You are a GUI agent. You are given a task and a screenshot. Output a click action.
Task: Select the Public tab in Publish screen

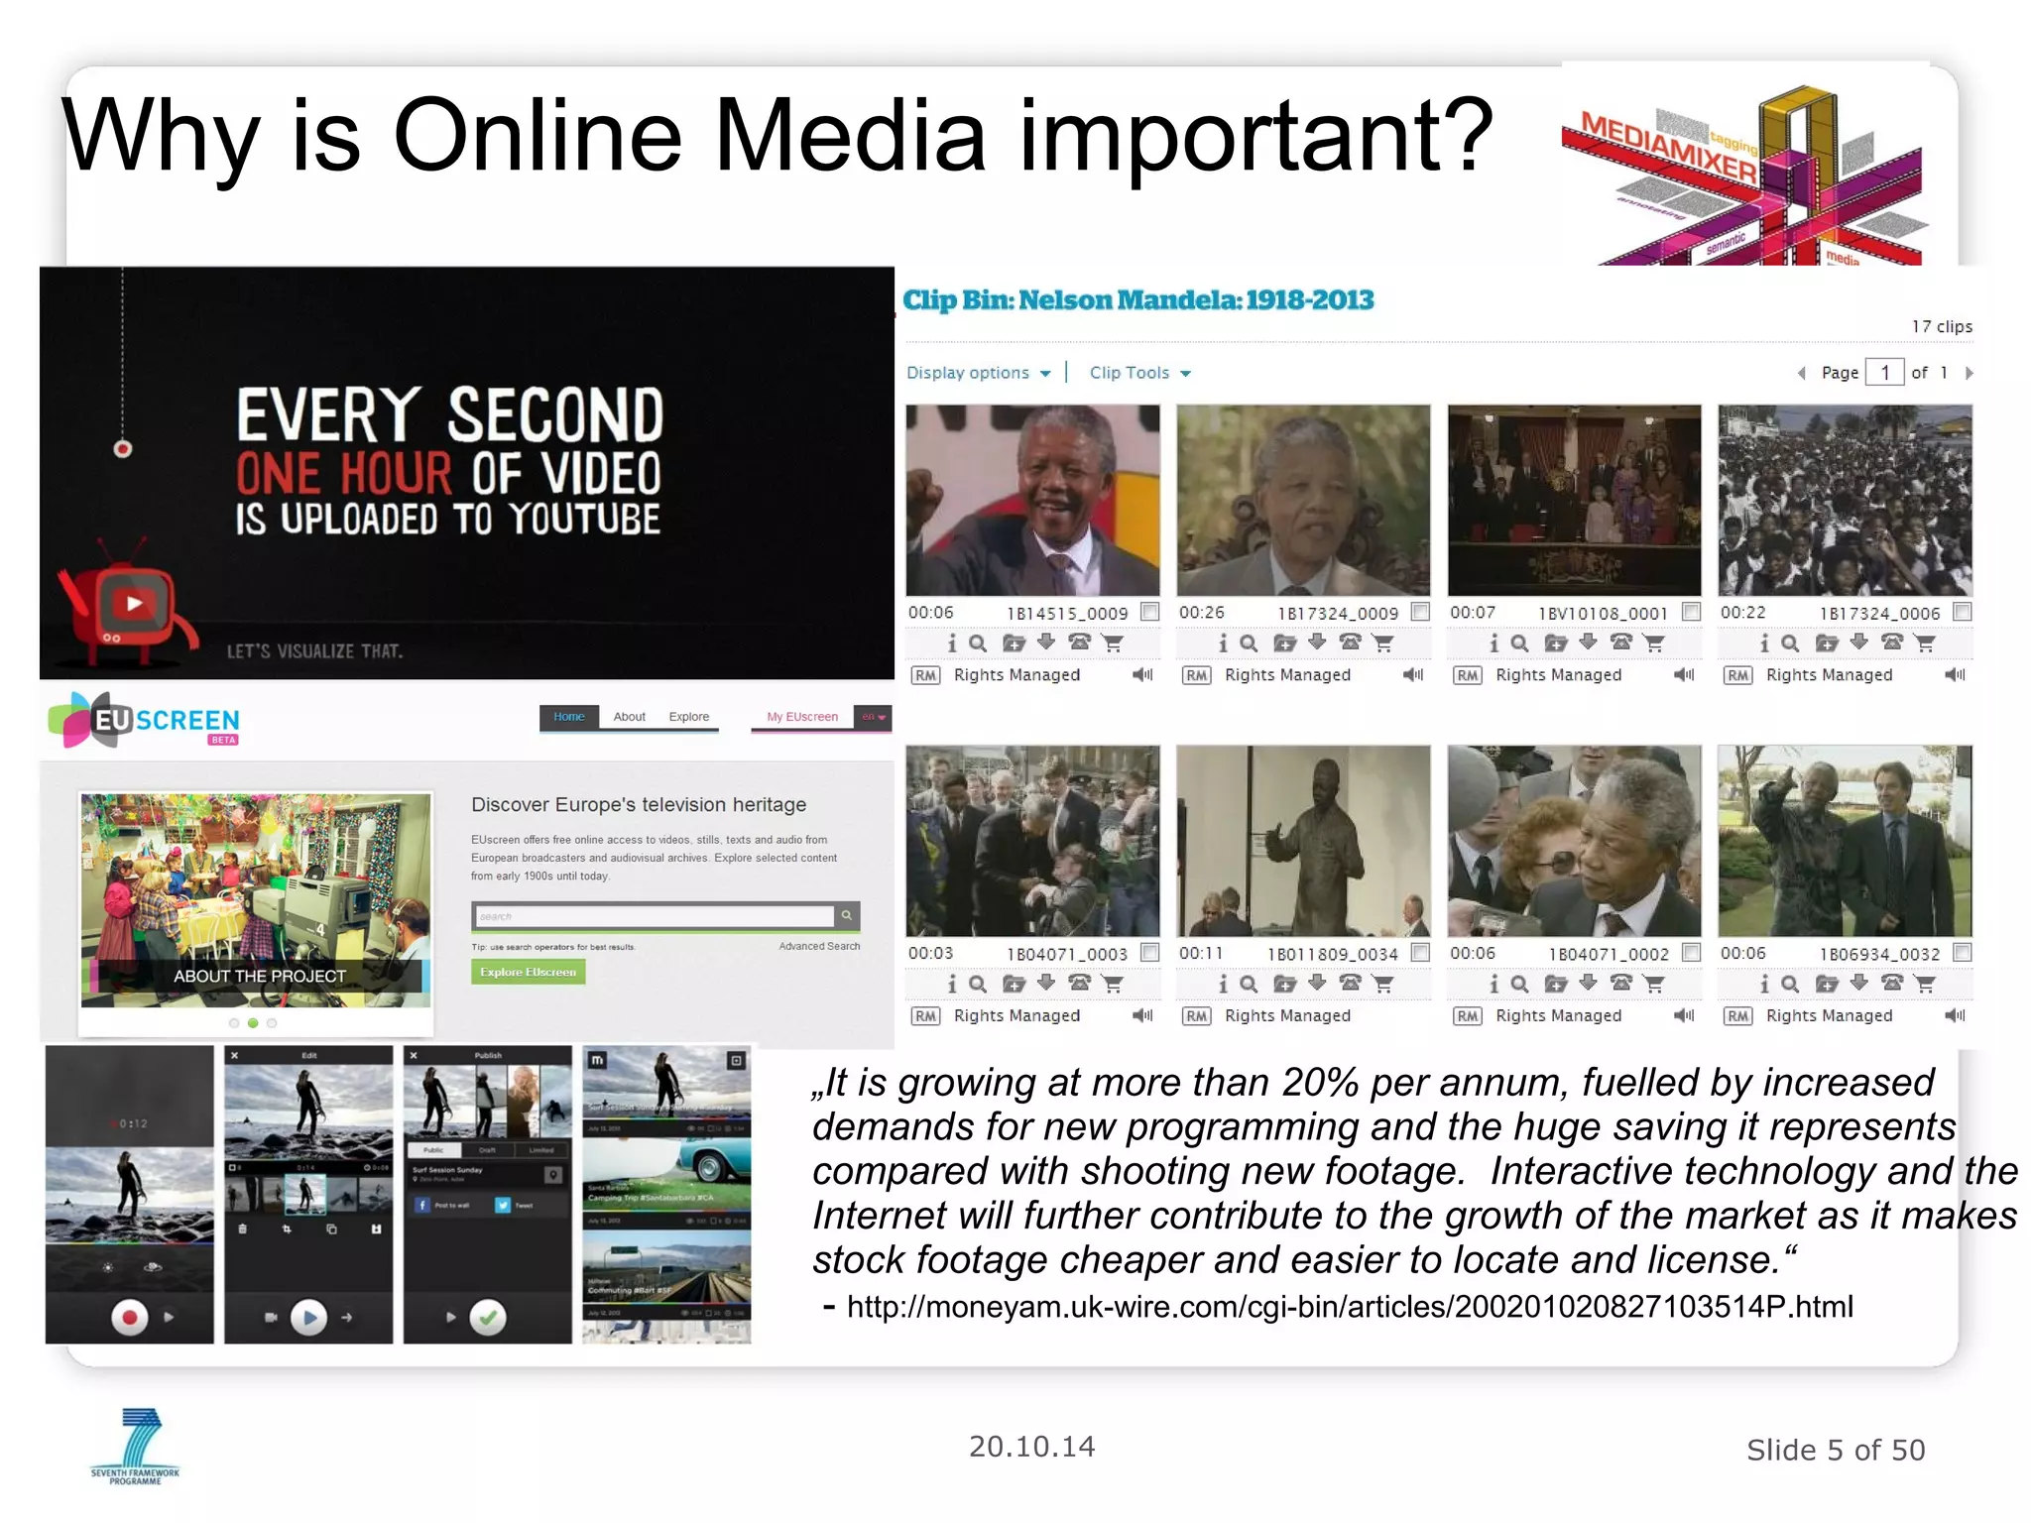pyautogui.click(x=434, y=1150)
